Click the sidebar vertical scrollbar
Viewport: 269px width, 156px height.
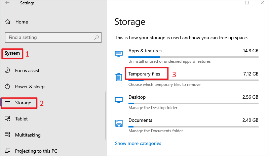pyautogui.click(x=106, y=116)
